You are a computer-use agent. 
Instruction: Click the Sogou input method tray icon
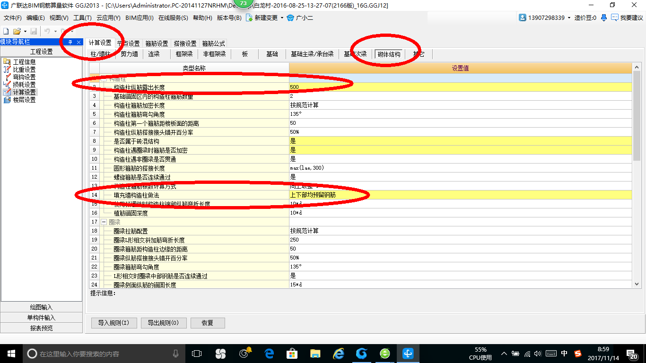[578, 354]
